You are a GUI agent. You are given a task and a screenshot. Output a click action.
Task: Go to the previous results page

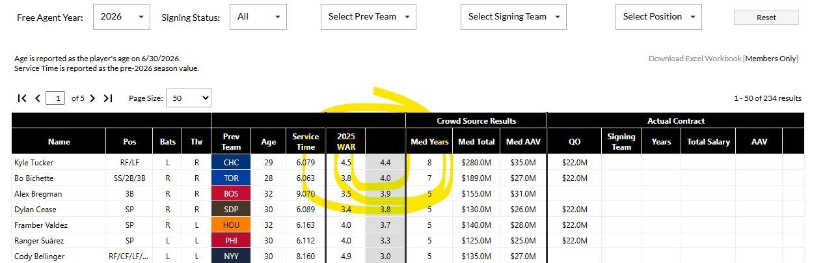coord(38,98)
